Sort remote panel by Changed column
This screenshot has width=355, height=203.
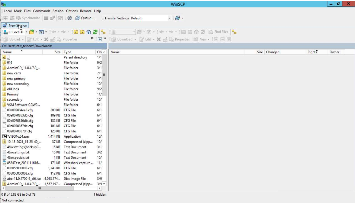(285, 52)
